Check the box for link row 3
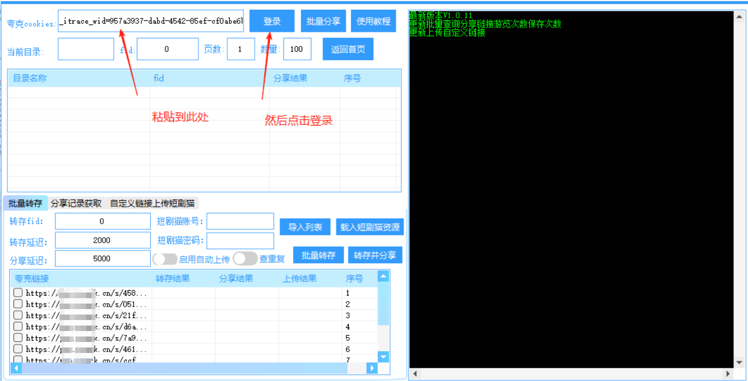This screenshot has width=748, height=381. (18, 315)
